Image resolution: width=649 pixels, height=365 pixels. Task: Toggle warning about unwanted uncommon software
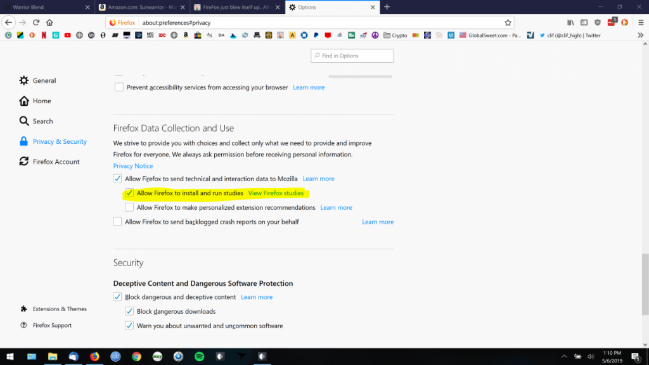coord(129,326)
